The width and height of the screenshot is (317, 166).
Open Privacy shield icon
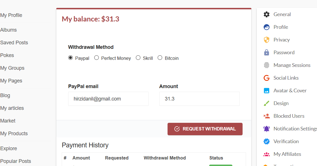pyautogui.click(x=267, y=40)
